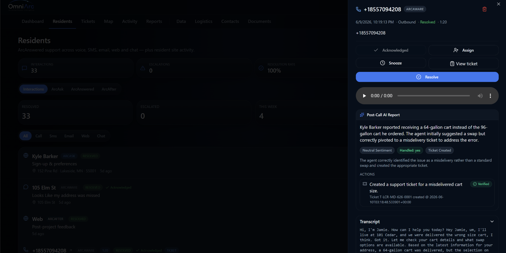Snooze this interaction
The width and height of the screenshot is (506, 253).
(391, 63)
